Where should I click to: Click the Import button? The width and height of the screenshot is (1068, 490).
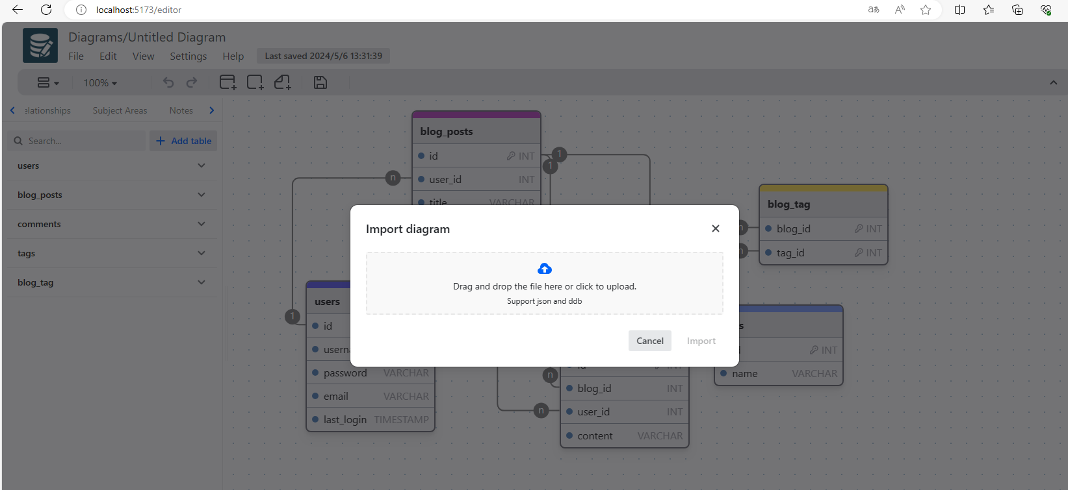click(701, 341)
